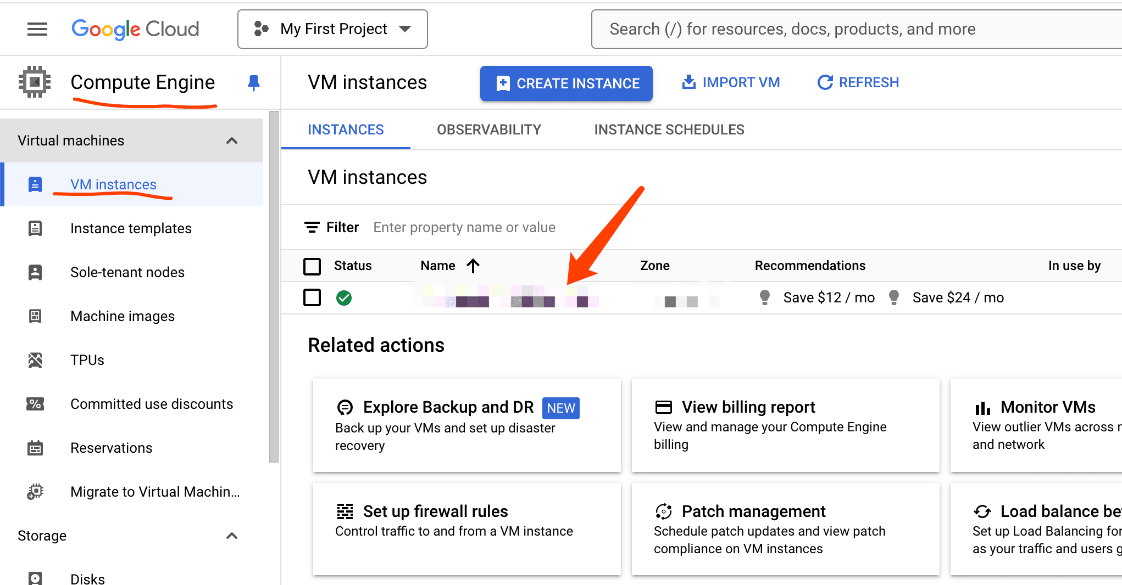Check the VM instance row checkbox

312,298
